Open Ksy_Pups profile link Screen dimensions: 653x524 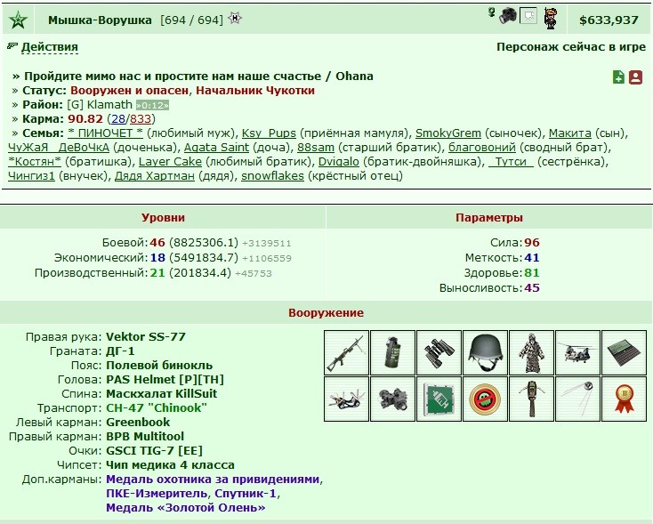(x=269, y=133)
